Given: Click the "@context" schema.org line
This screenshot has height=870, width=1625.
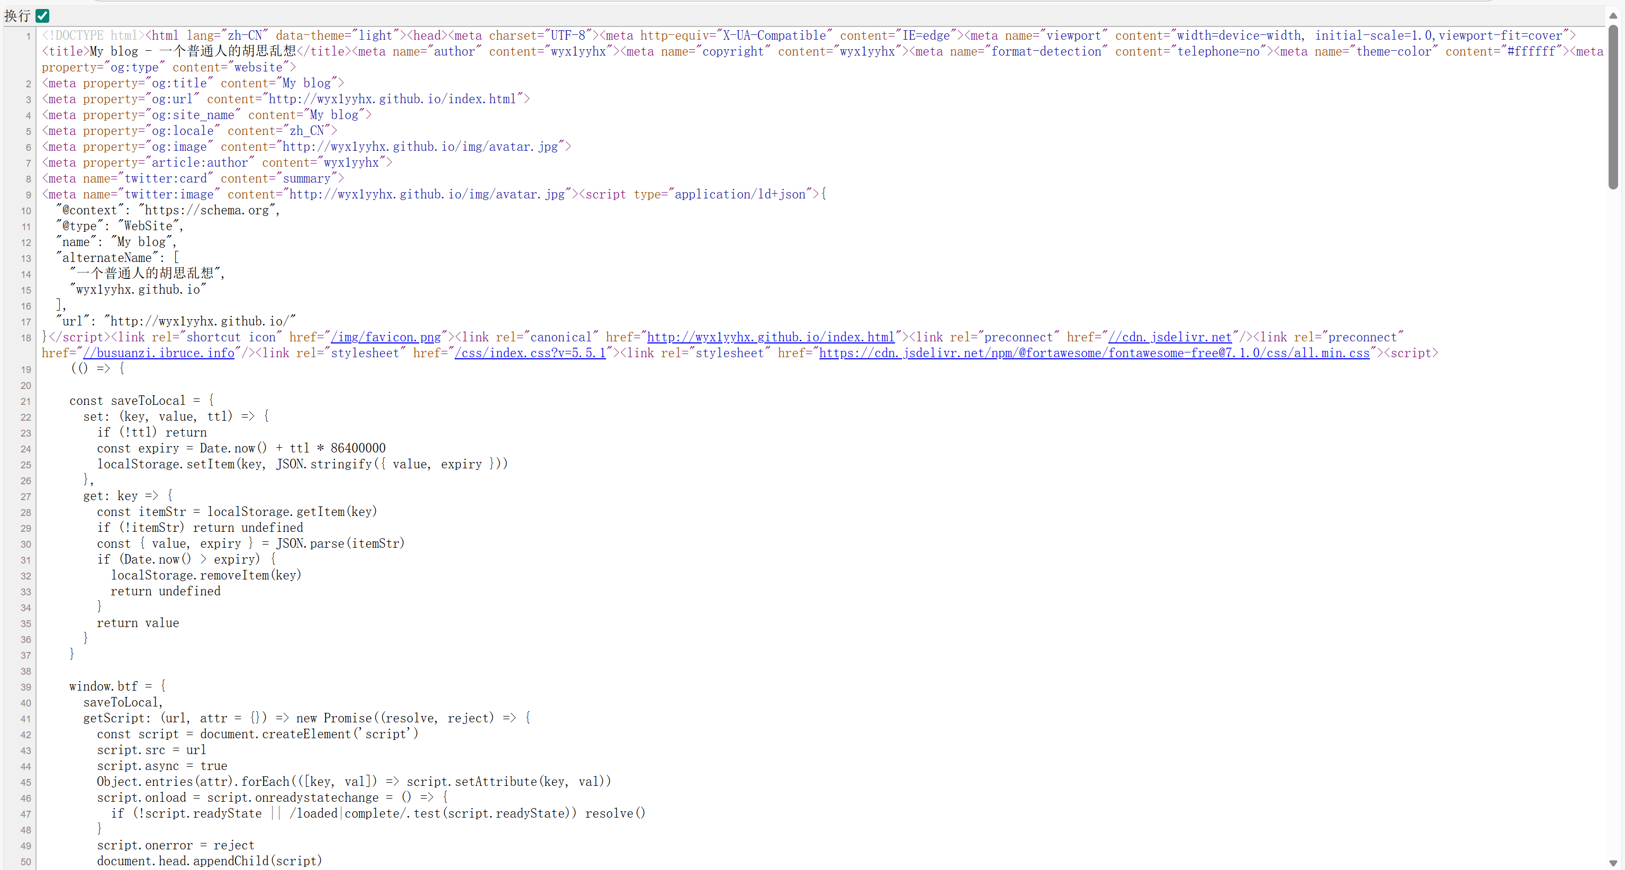Looking at the screenshot, I should [x=168, y=210].
